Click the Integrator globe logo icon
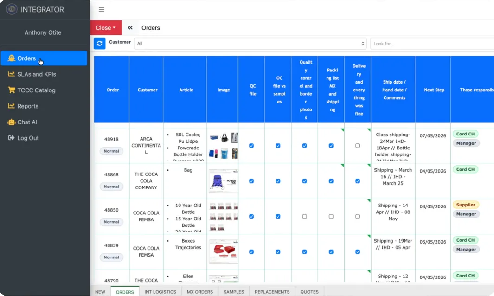Viewport: 494px width, 296px height. [12, 9]
